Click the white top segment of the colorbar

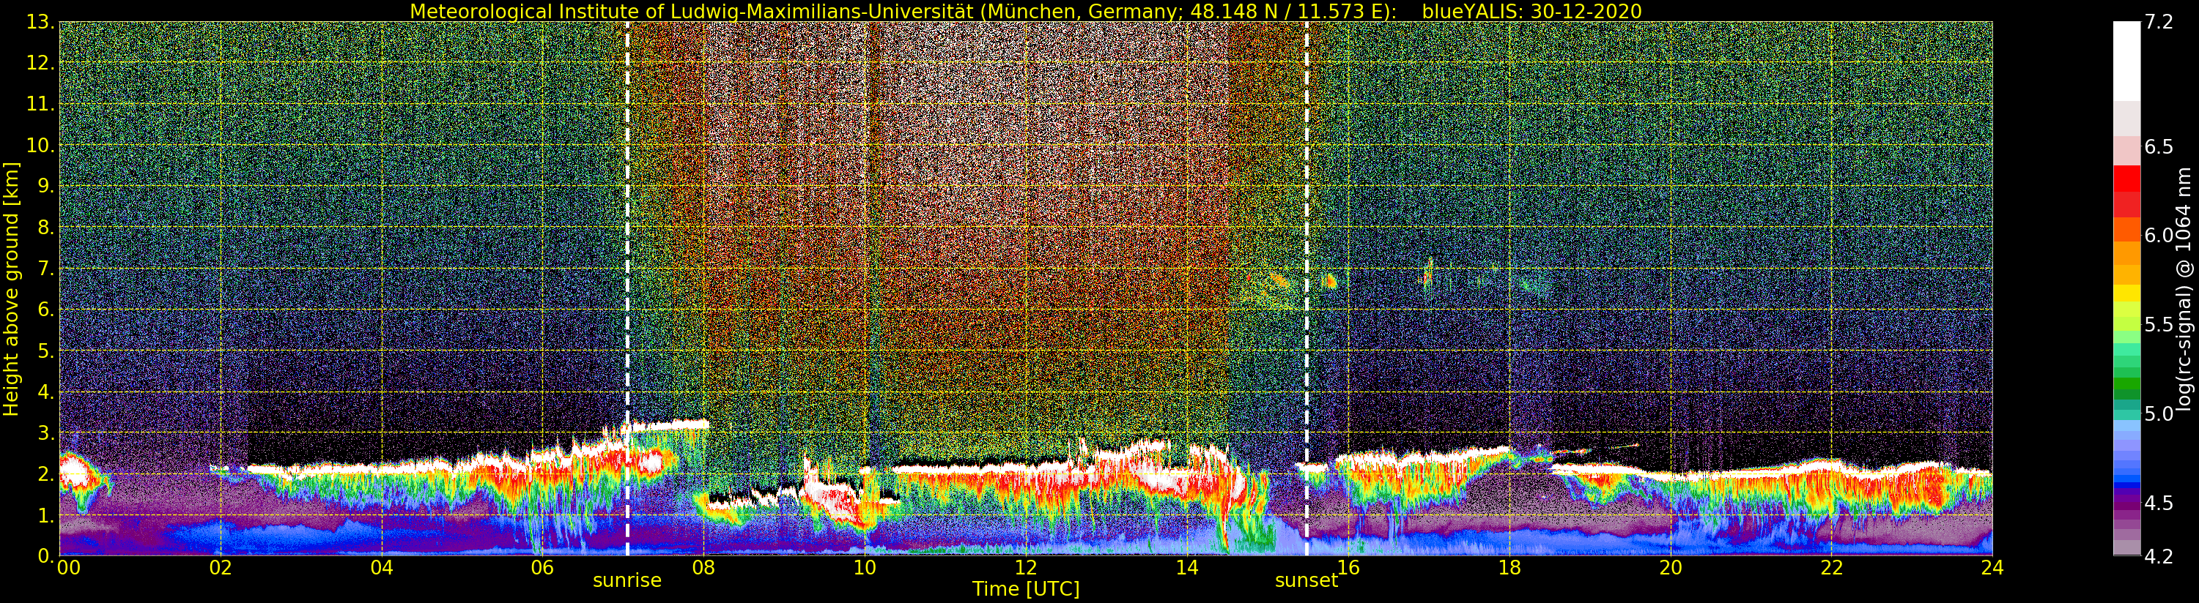[x=2126, y=61]
